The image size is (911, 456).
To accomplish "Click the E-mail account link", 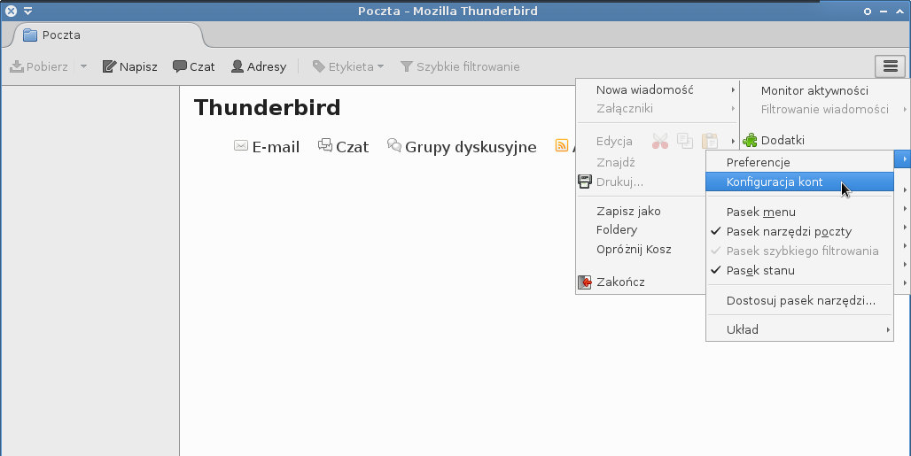I will [x=276, y=147].
